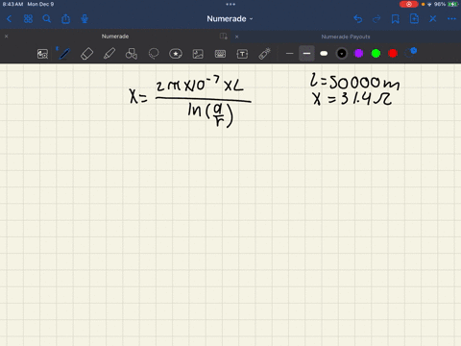Open the Numerade document title dropdown
Screen dimensions: 461x346
click(230, 19)
